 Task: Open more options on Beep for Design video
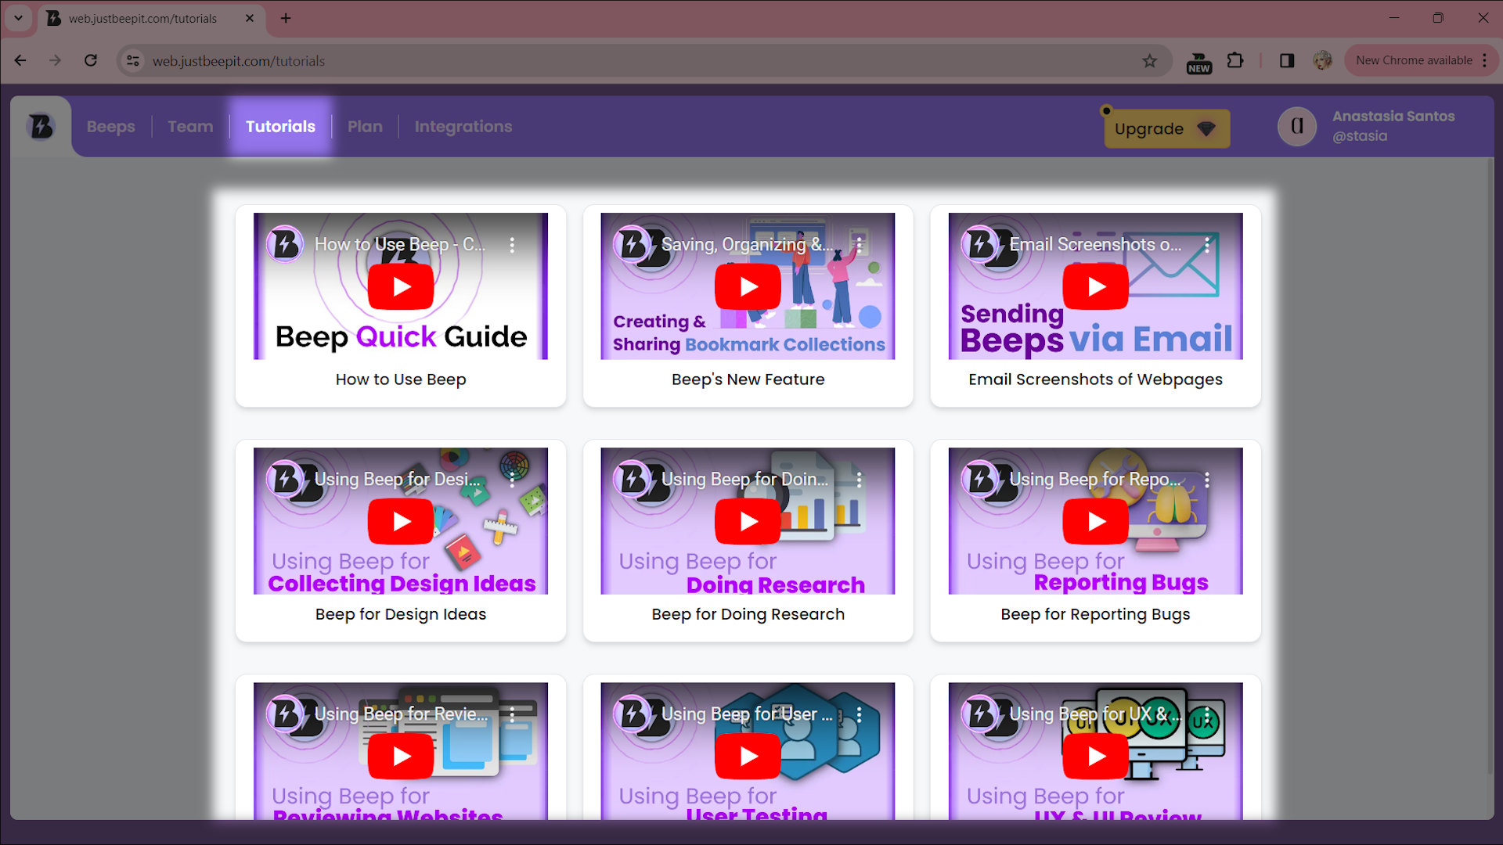pyautogui.click(x=512, y=480)
